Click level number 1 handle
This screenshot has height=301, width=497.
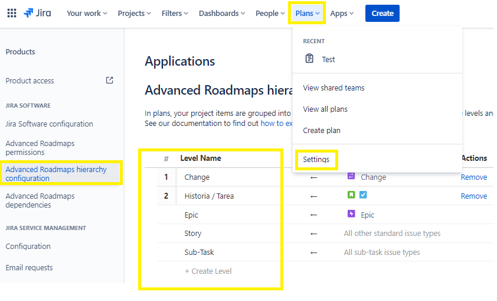[x=166, y=177]
